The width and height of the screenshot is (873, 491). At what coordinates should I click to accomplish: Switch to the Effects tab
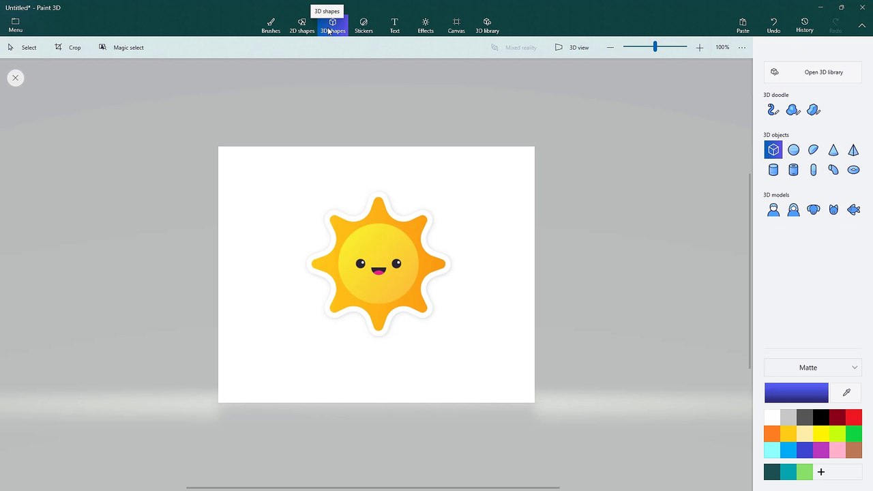pyautogui.click(x=426, y=25)
